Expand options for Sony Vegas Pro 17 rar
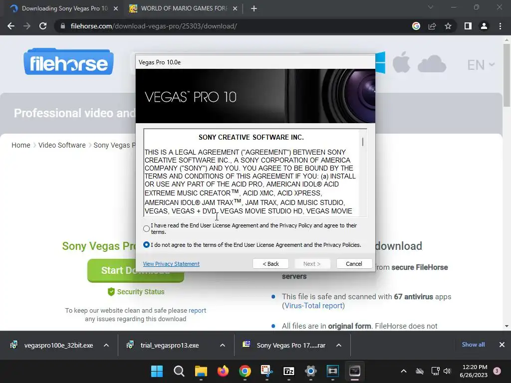 click(339, 345)
